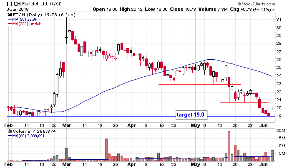Click the 15M volume axis label
Image resolution: width=292 pixels, height=168 pixels.
pos(281,138)
